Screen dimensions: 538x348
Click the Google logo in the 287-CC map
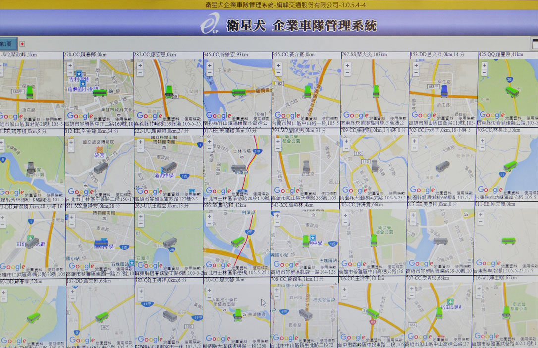click(149, 115)
